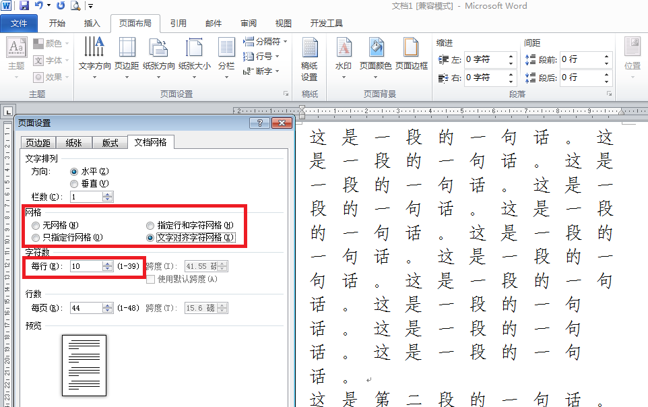Switch to the 审阅 Review ribbon tab

(x=249, y=24)
